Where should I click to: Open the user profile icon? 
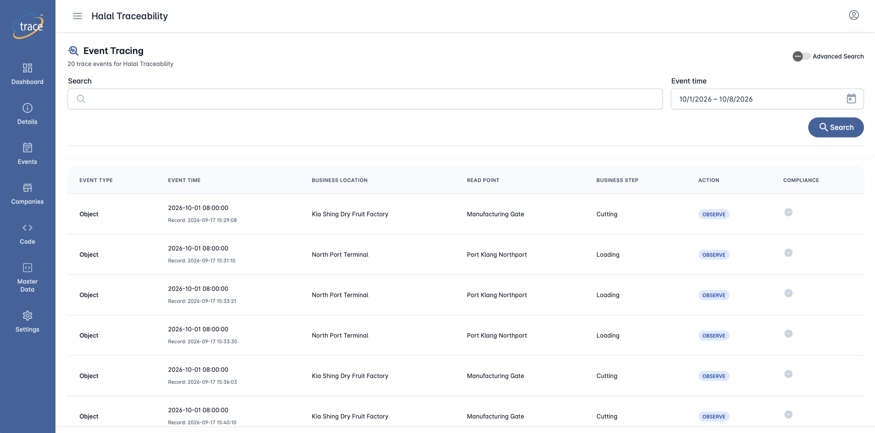853,15
